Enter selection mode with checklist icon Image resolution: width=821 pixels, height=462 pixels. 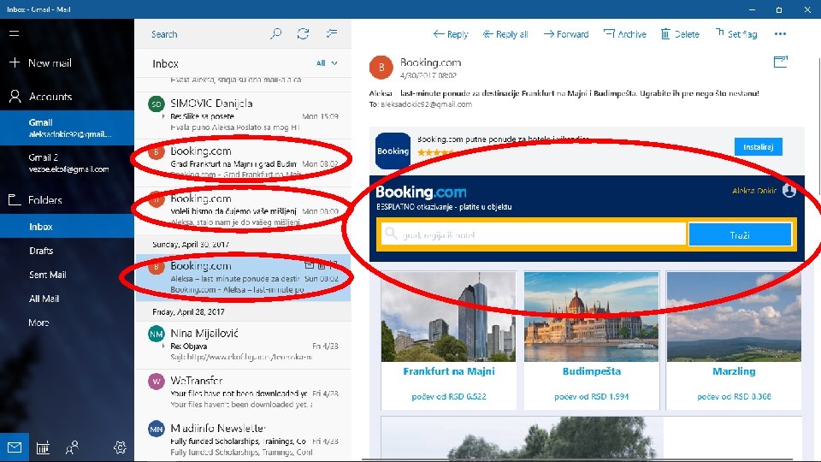click(x=332, y=34)
